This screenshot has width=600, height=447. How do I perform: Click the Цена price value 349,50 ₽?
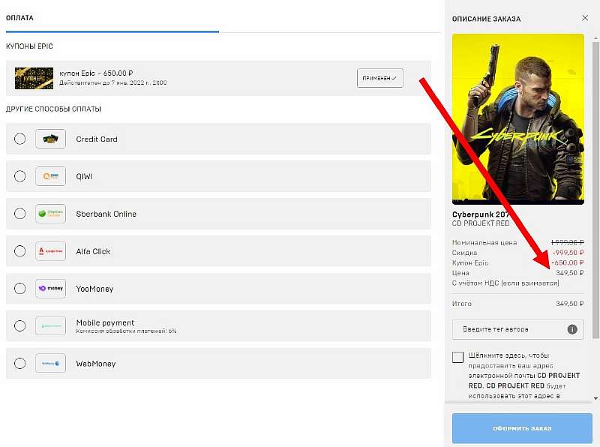click(x=570, y=273)
